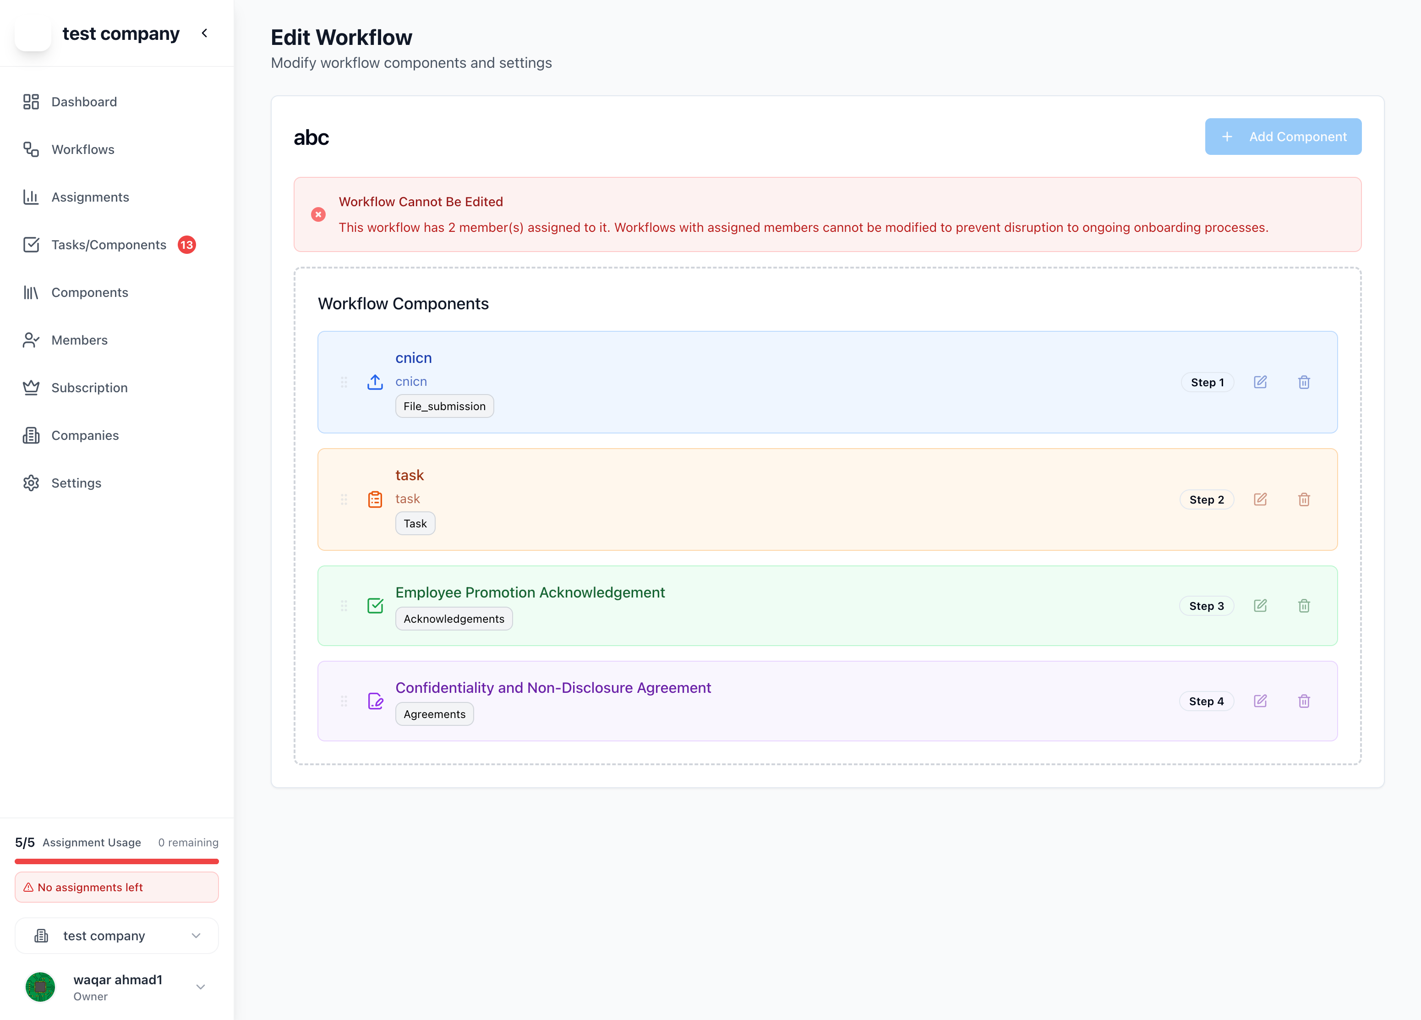Select the Settings gear in sidebar
Screen dimensions: 1421x1020
point(31,483)
